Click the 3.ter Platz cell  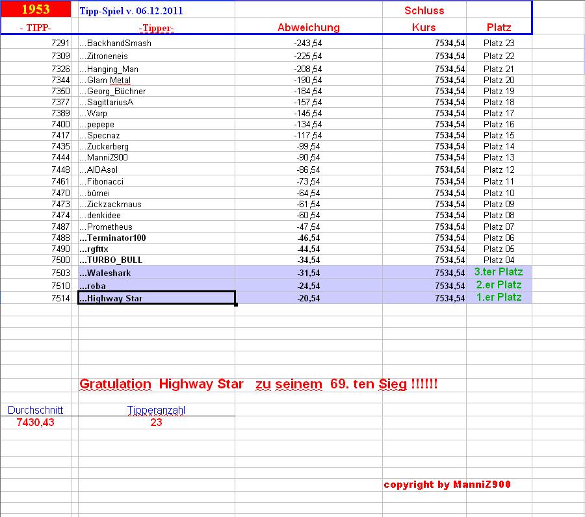[x=499, y=272]
